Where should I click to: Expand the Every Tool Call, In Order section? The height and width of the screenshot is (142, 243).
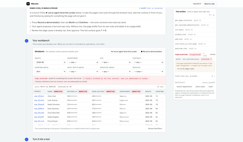(x=195, y=76)
